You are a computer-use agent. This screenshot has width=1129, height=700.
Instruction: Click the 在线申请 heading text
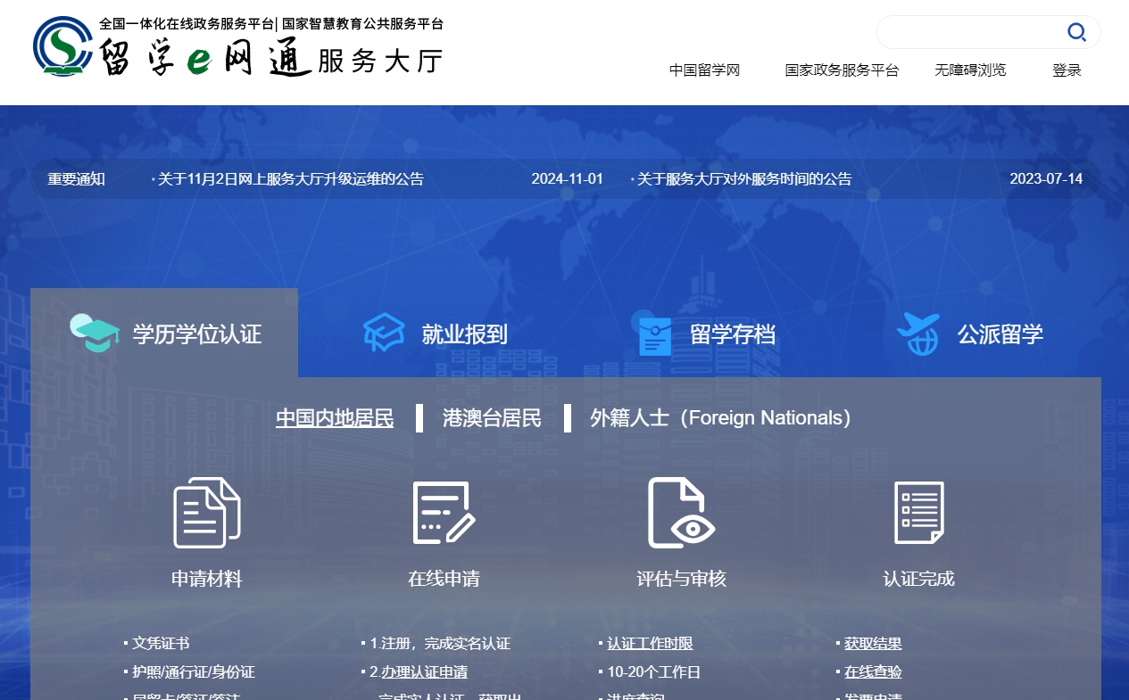444,579
